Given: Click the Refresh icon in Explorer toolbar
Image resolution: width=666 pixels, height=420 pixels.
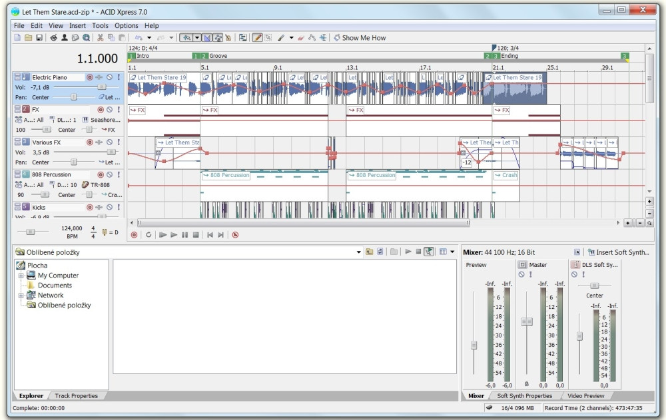Looking at the screenshot, I should pyautogui.click(x=380, y=252).
